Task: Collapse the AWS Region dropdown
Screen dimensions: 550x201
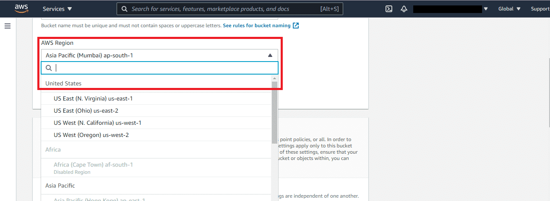Action: click(270, 55)
